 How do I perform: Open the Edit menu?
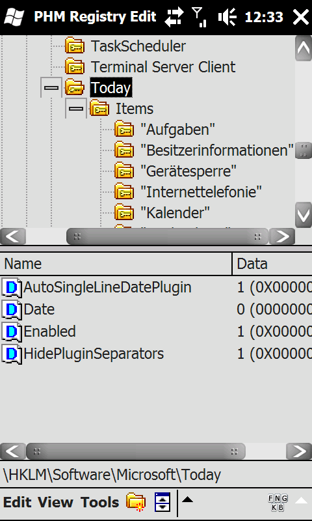(18, 502)
